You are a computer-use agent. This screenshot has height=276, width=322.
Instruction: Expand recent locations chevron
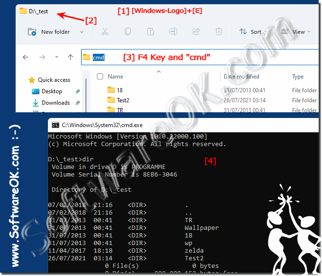57,57
